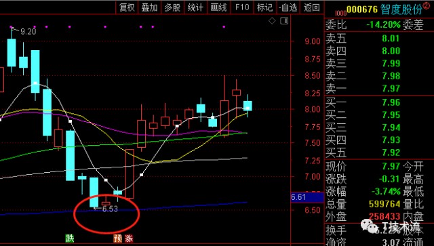Activate the 画线 drawing tool
The image size is (434, 246).
pyautogui.click(x=218, y=7)
